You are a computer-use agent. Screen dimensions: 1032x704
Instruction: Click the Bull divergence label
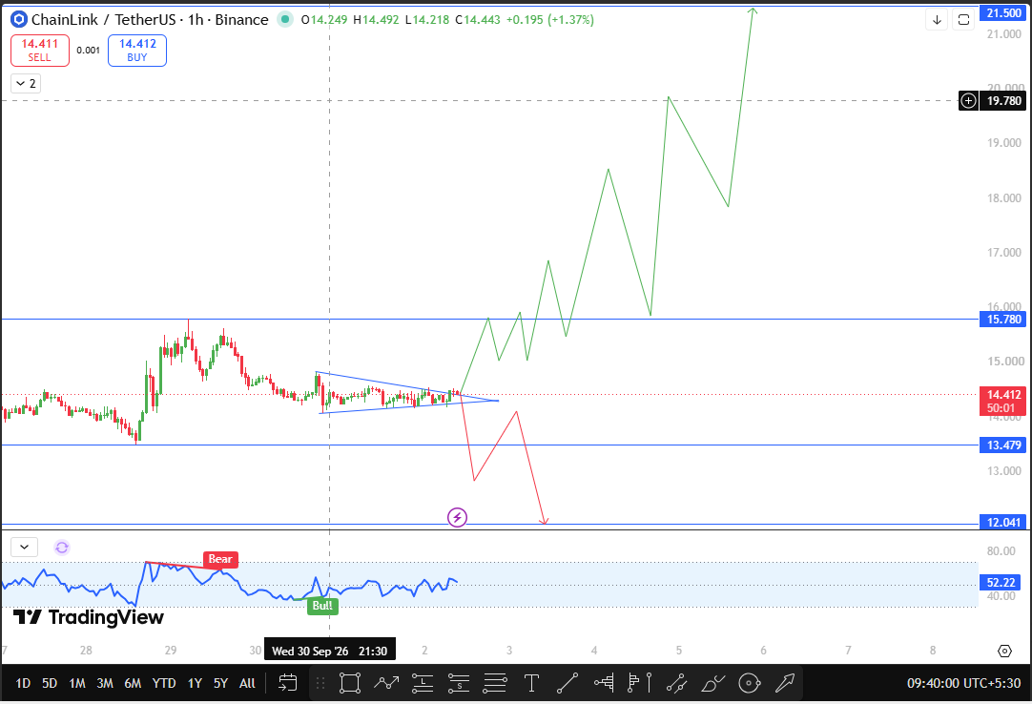pyautogui.click(x=322, y=606)
